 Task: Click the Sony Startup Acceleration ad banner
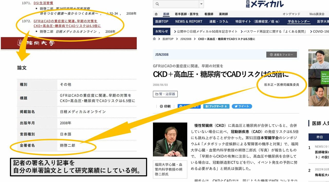(x=318, y=78)
